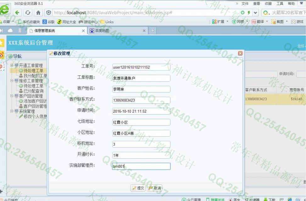Open the 扩展 extensions dropdown
Image resolution: width=306 pixels, height=201 pixels.
click(x=220, y=22)
